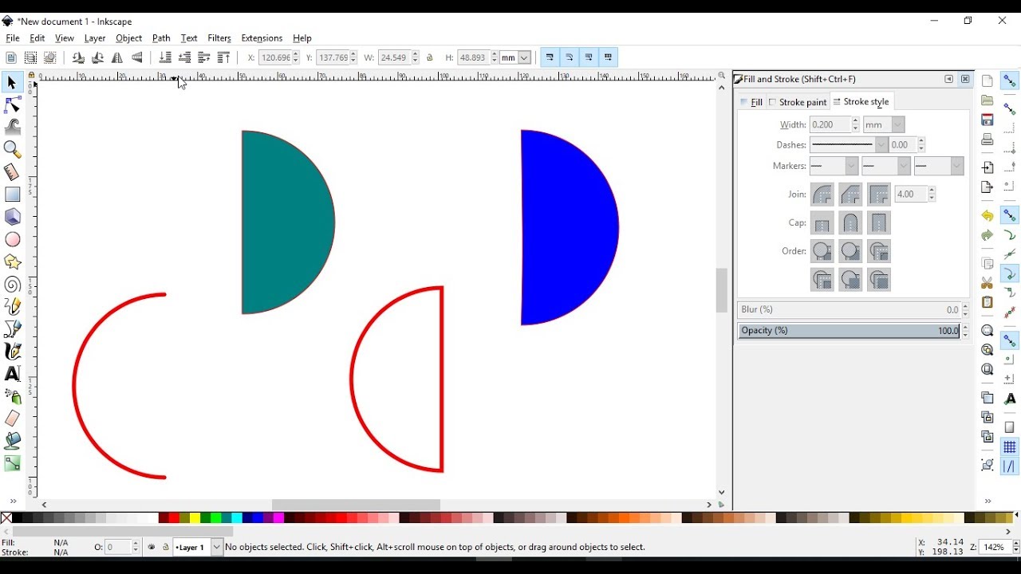Choose the Ellipse/Circle tool
Image resolution: width=1021 pixels, height=574 pixels.
(x=12, y=239)
